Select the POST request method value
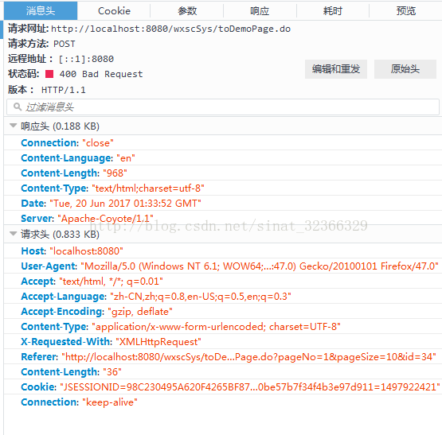This screenshot has height=435, width=442. (x=65, y=44)
